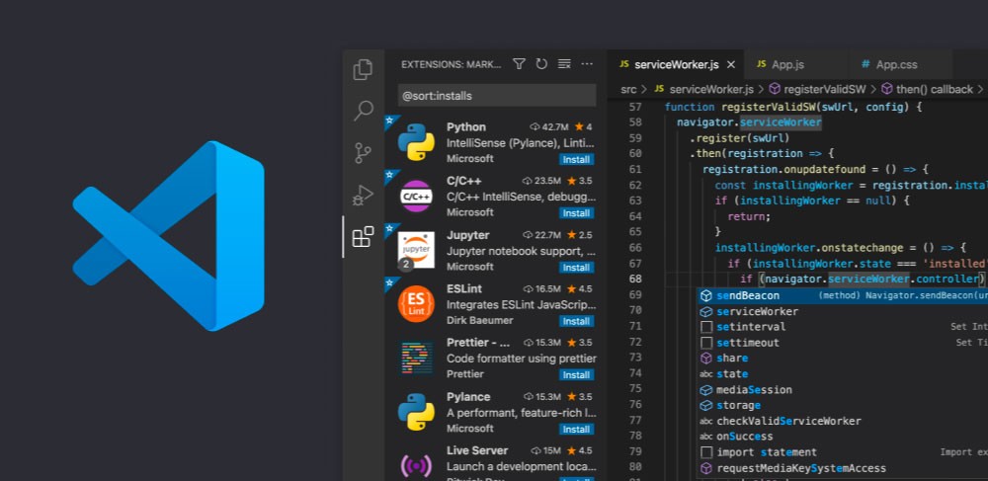This screenshot has width=988, height=481.
Task: Refresh the extensions marketplace list
Action: (541, 64)
